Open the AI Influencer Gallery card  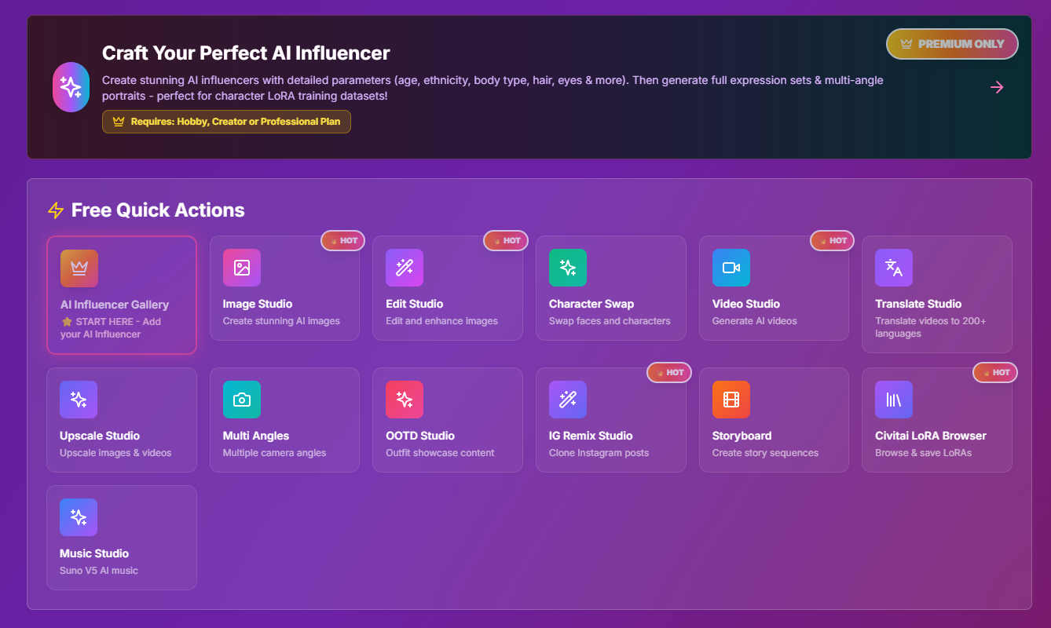pos(122,295)
